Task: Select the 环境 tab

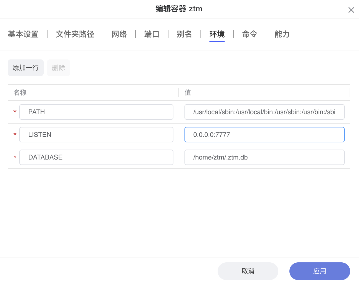Action: 217,34
